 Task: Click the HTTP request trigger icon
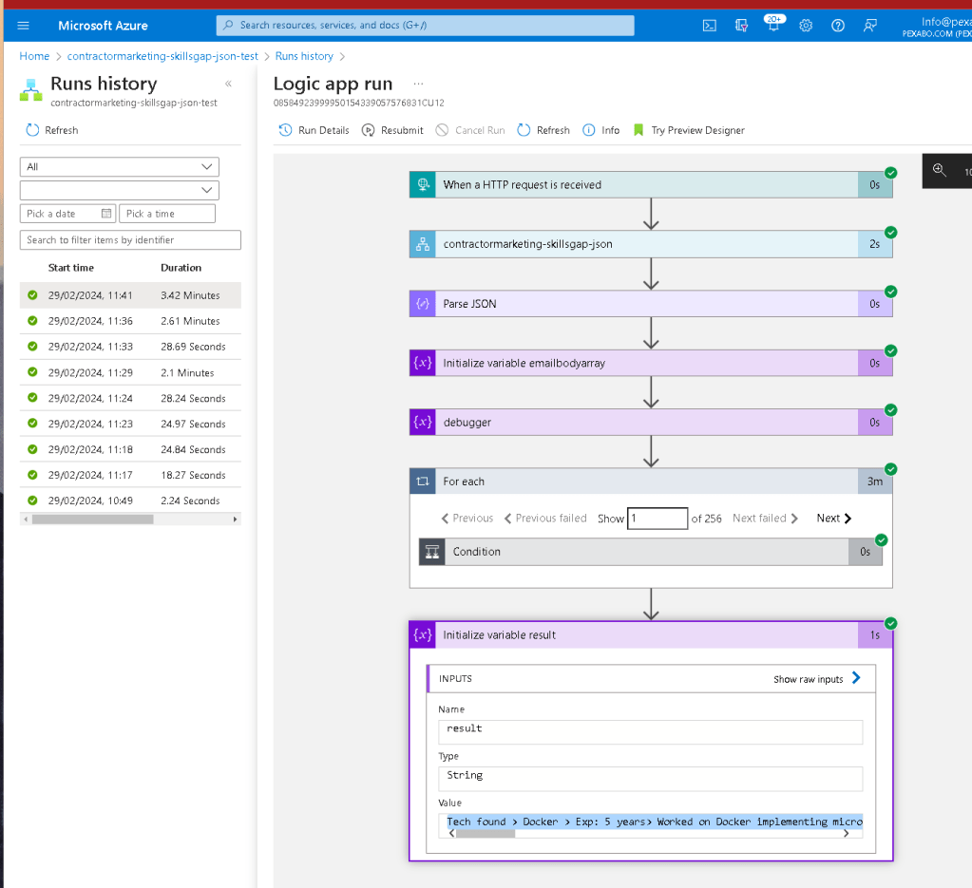[423, 184]
